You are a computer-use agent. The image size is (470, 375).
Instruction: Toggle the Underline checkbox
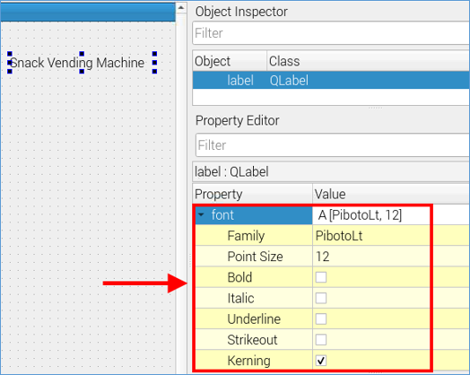pos(321,319)
